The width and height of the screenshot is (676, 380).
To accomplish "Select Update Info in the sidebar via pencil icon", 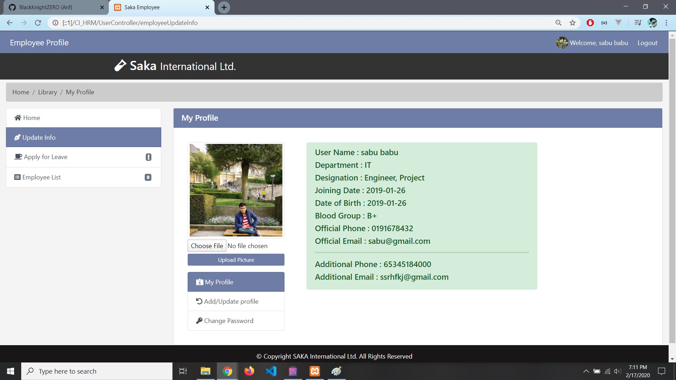I will tap(17, 137).
